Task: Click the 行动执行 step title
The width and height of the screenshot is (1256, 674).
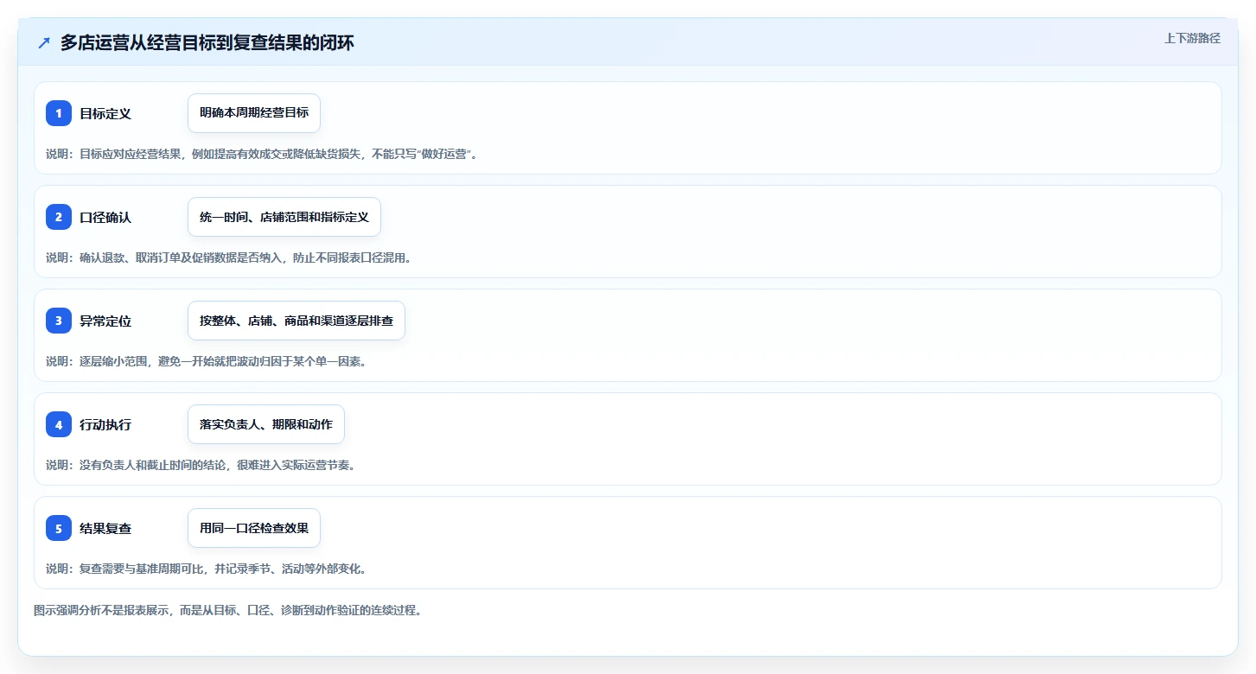Action: click(x=105, y=424)
